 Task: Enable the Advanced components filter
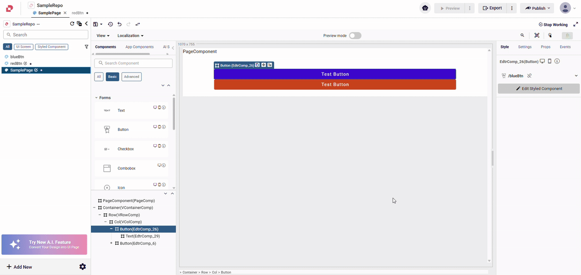point(132,77)
